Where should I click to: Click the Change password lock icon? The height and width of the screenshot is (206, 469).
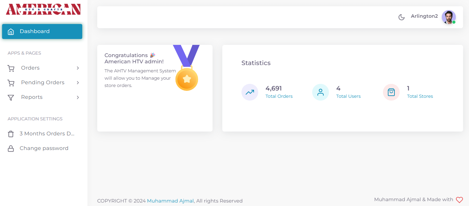(11, 149)
